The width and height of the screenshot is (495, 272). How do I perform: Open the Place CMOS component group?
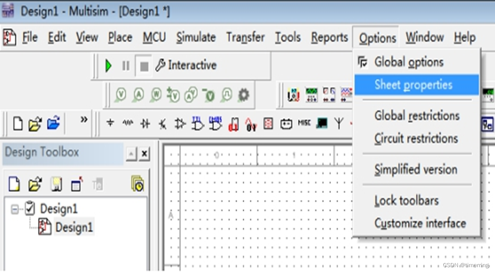point(215,124)
